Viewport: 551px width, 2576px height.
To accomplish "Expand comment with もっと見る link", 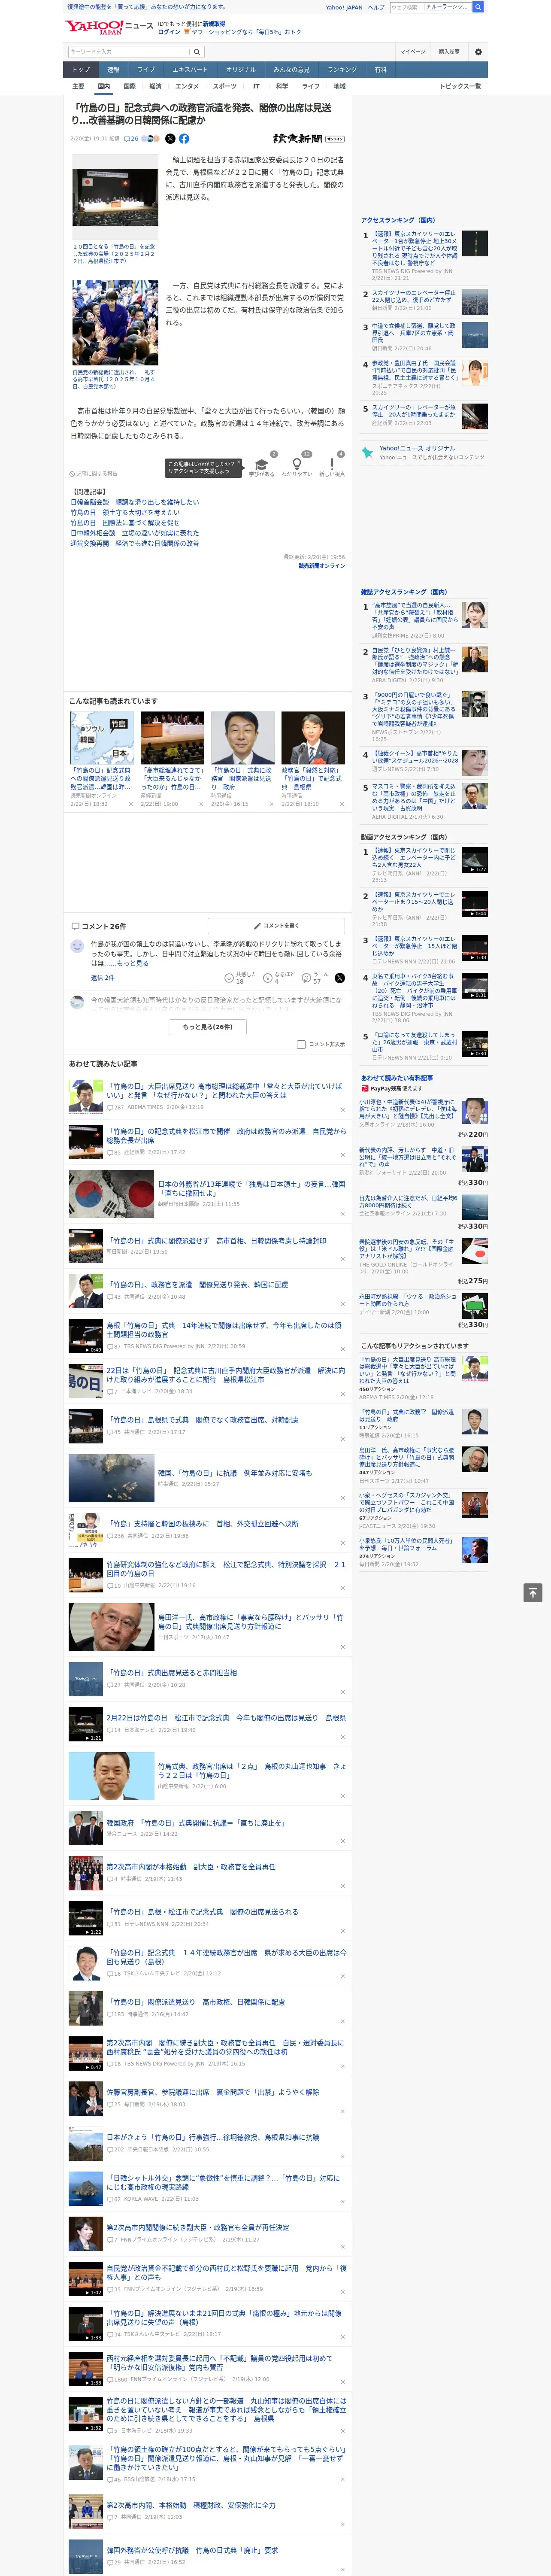I will [133, 964].
